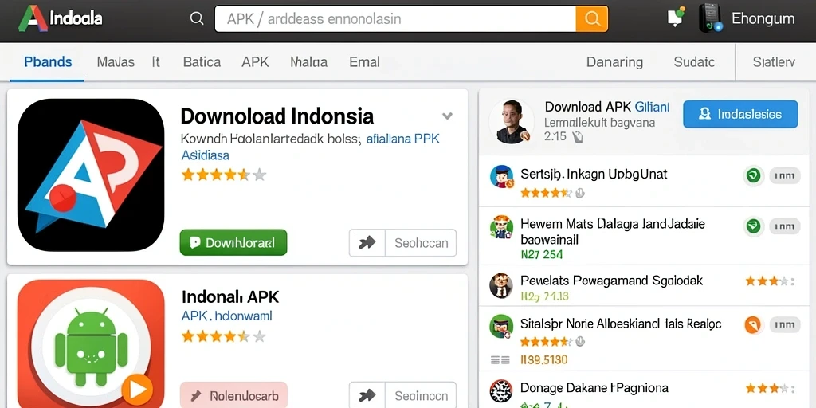
Task: Open the Pewelats Pewagamand Sgolodak entry
Action: tap(611, 280)
